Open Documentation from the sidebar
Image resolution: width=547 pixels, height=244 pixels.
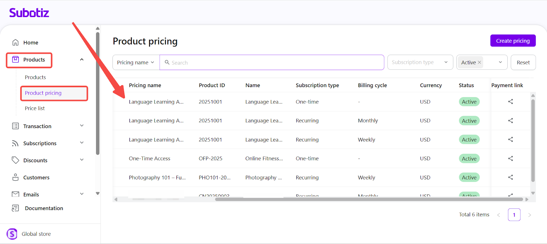(x=44, y=208)
